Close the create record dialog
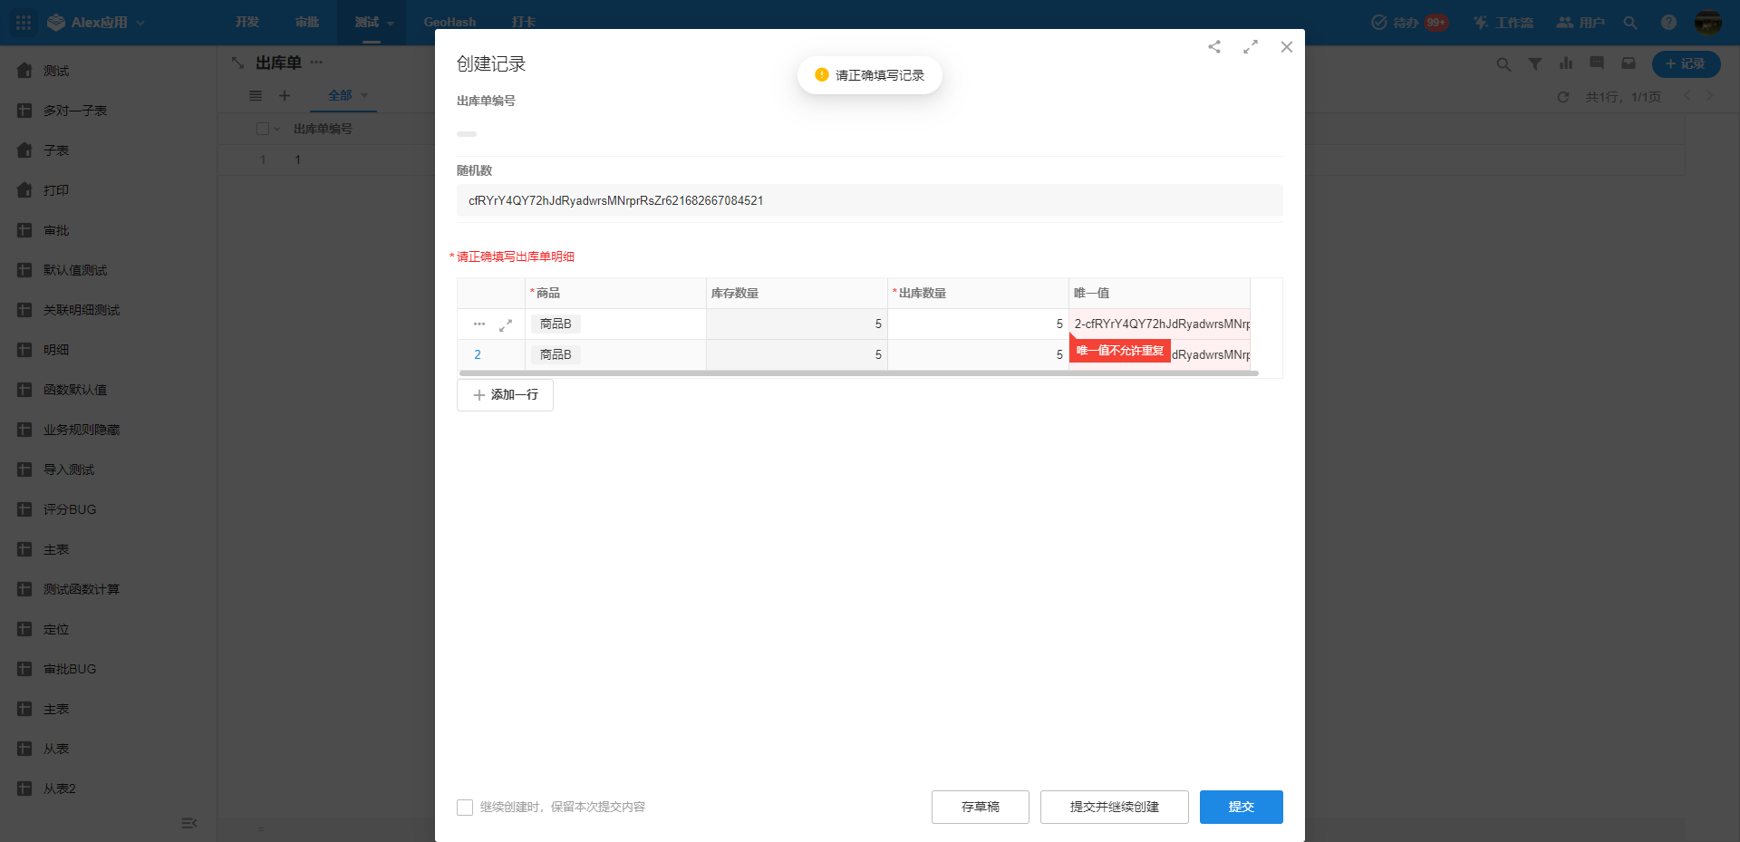Viewport: 1740px width, 842px height. tap(1286, 47)
